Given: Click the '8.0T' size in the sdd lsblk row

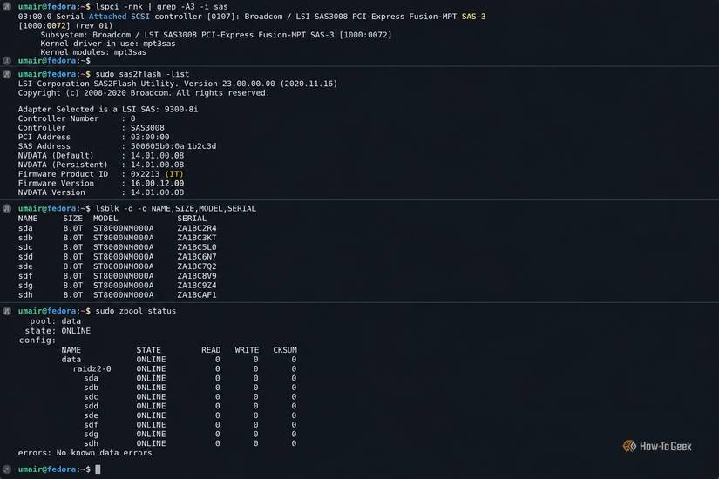Looking at the screenshot, I should point(73,257).
